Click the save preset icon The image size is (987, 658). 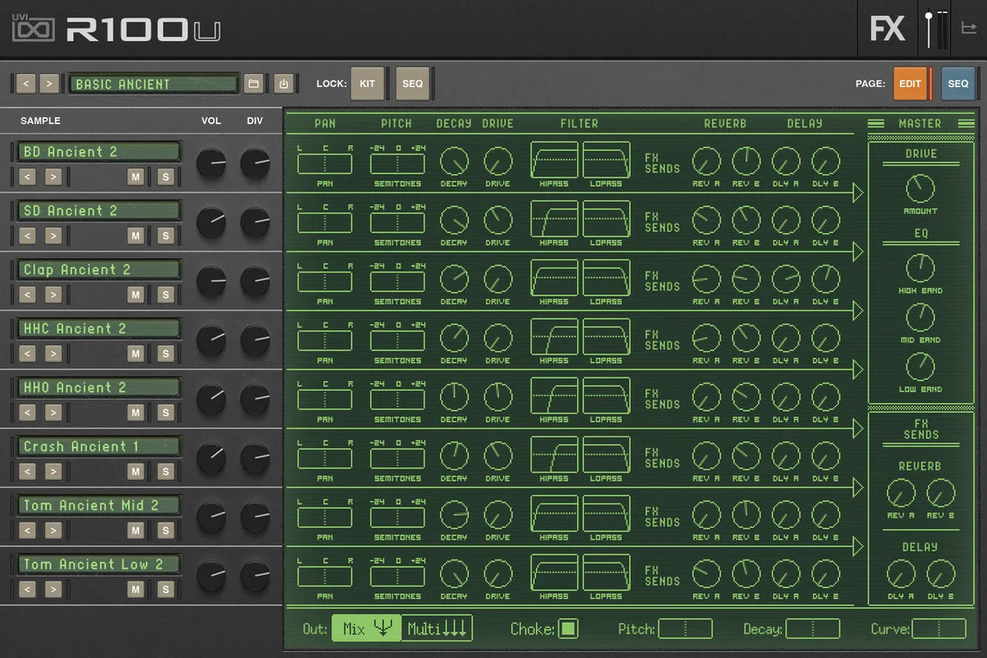282,84
